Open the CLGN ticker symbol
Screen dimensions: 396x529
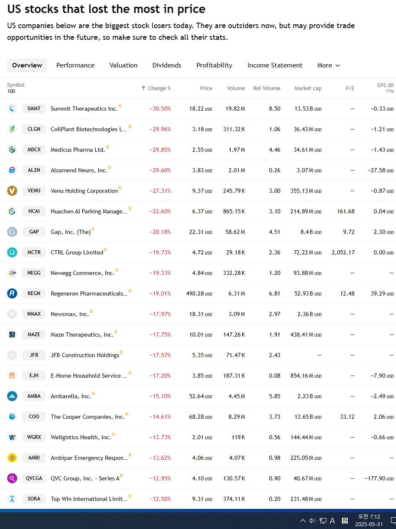(34, 129)
